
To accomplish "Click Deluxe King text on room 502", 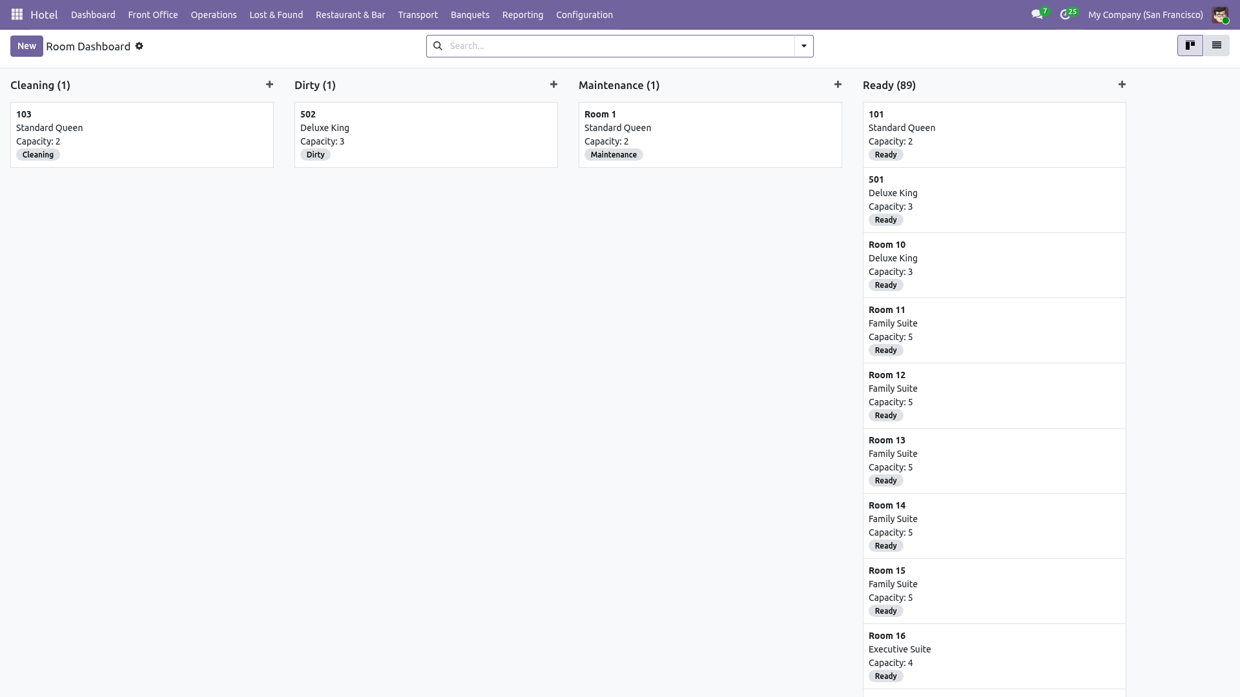I will point(325,128).
